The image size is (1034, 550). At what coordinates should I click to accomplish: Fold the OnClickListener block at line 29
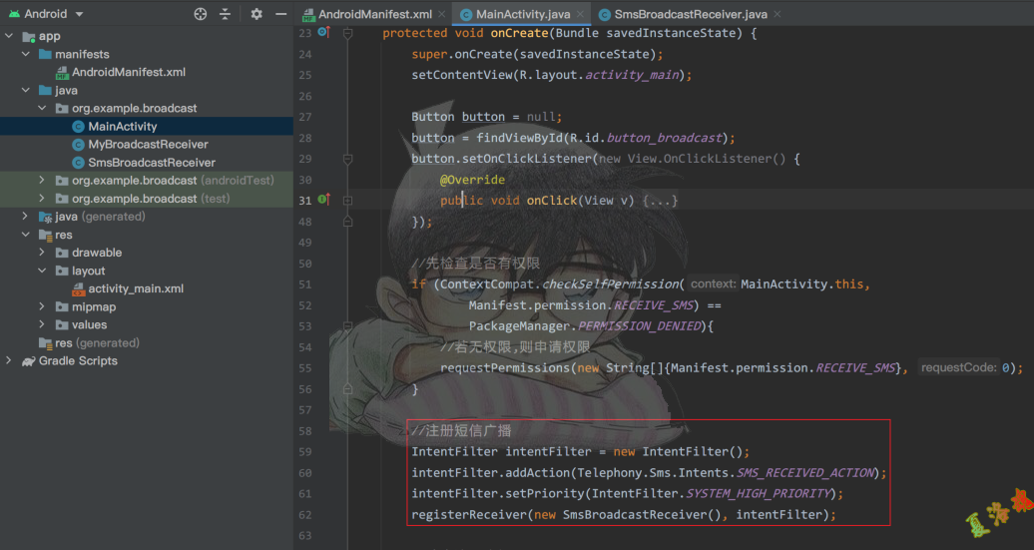(x=347, y=159)
